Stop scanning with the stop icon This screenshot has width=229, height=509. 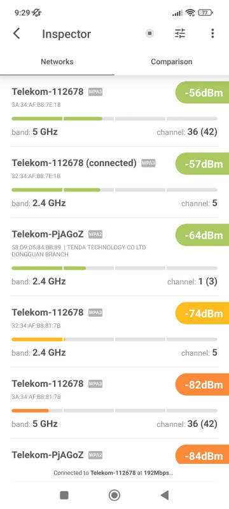tap(149, 33)
